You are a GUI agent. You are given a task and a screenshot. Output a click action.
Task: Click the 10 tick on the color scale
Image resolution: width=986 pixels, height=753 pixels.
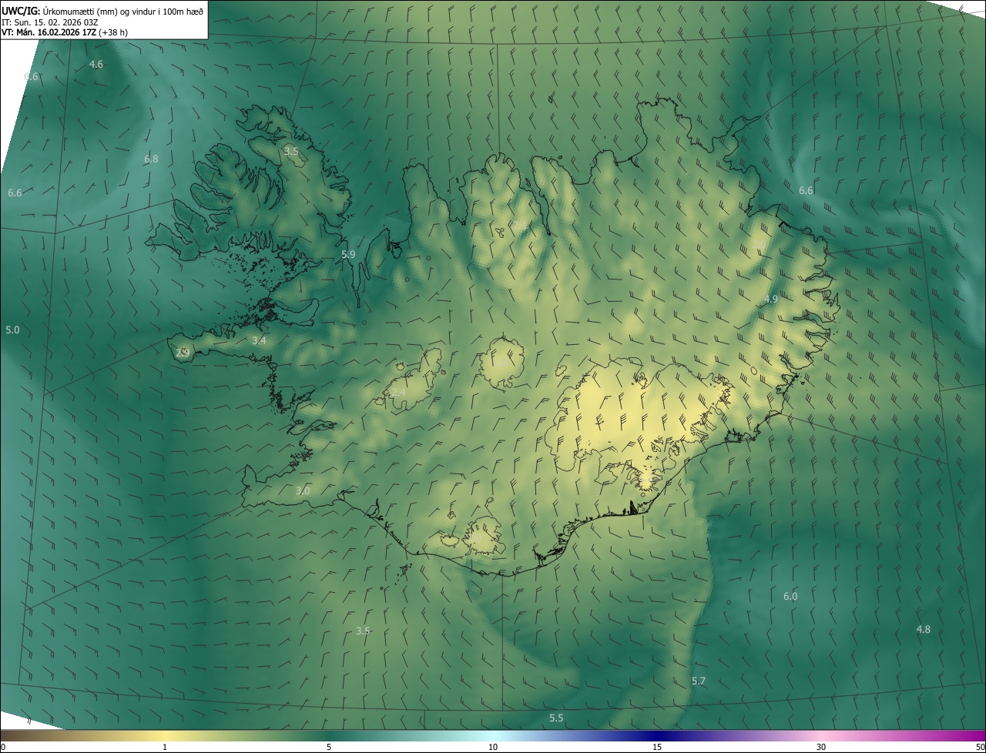(493, 748)
